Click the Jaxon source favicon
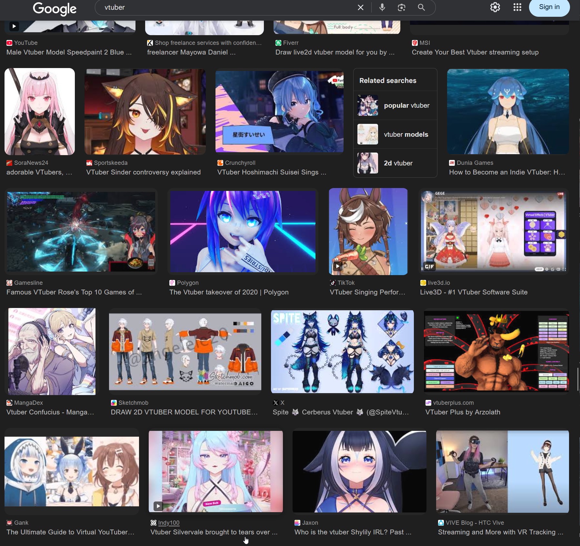Image resolution: width=580 pixels, height=546 pixels. click(297, 523)
